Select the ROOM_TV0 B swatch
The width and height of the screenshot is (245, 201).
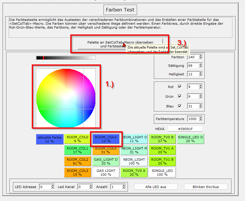(x=163, y=139)
